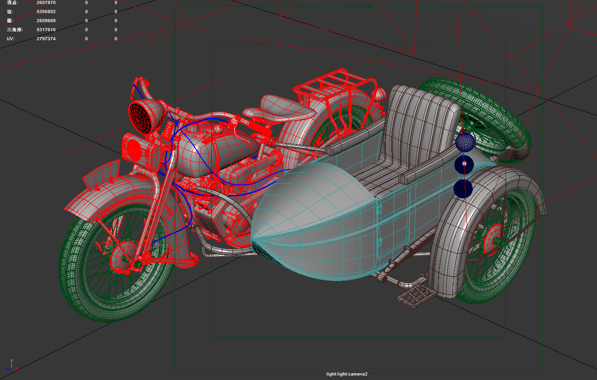Click the UV count value 2797374

point(46,39)
